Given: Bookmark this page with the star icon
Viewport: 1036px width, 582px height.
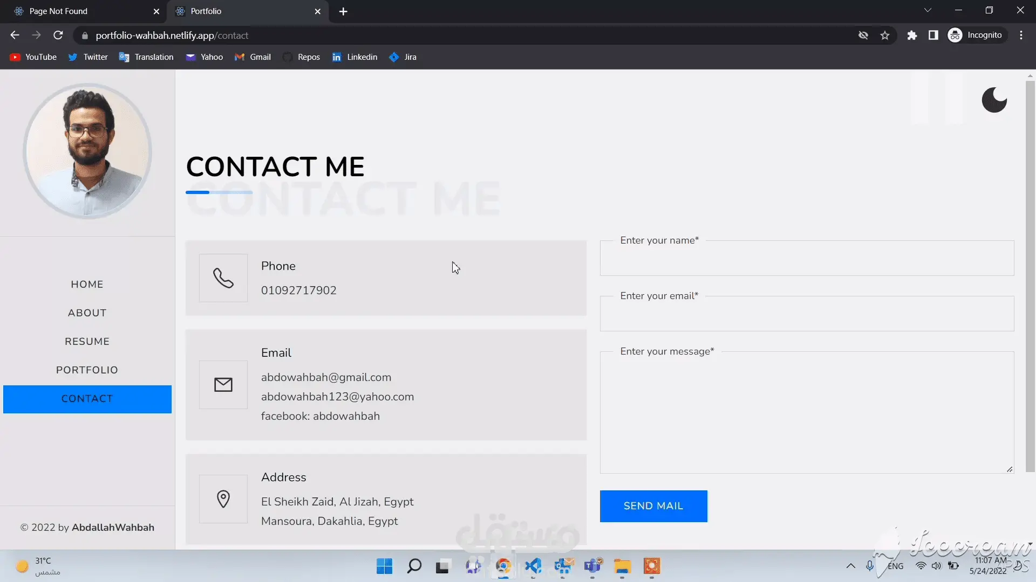Looking at the screenshot, I should pyautogui.click(x=885, y=36).
